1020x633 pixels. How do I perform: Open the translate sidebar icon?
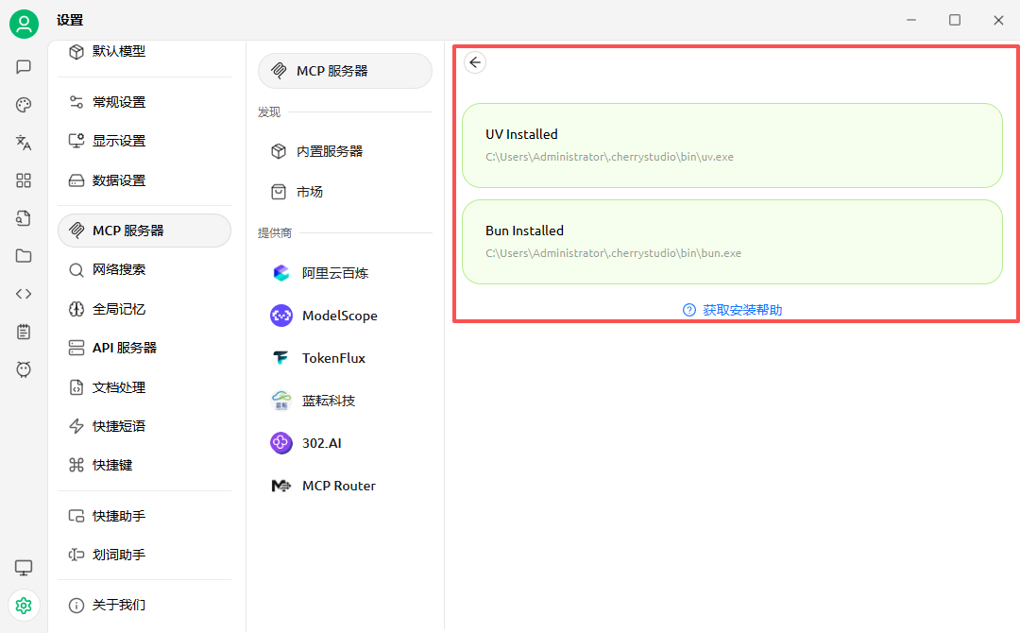24,143
